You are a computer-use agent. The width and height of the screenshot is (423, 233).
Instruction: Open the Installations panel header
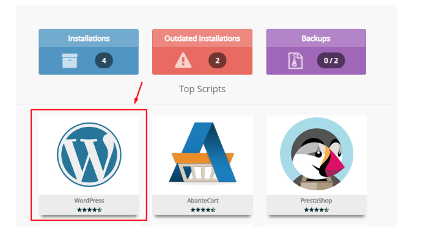pyautogui.click(x=89, y=38)
